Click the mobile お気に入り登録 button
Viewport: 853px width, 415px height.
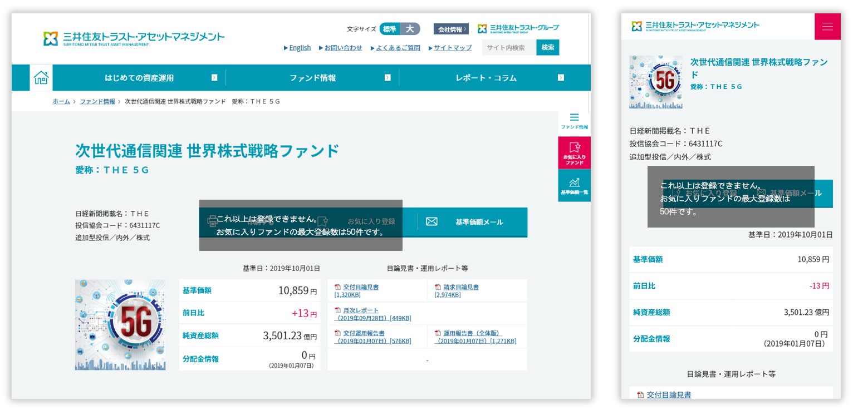coord(705,193)
